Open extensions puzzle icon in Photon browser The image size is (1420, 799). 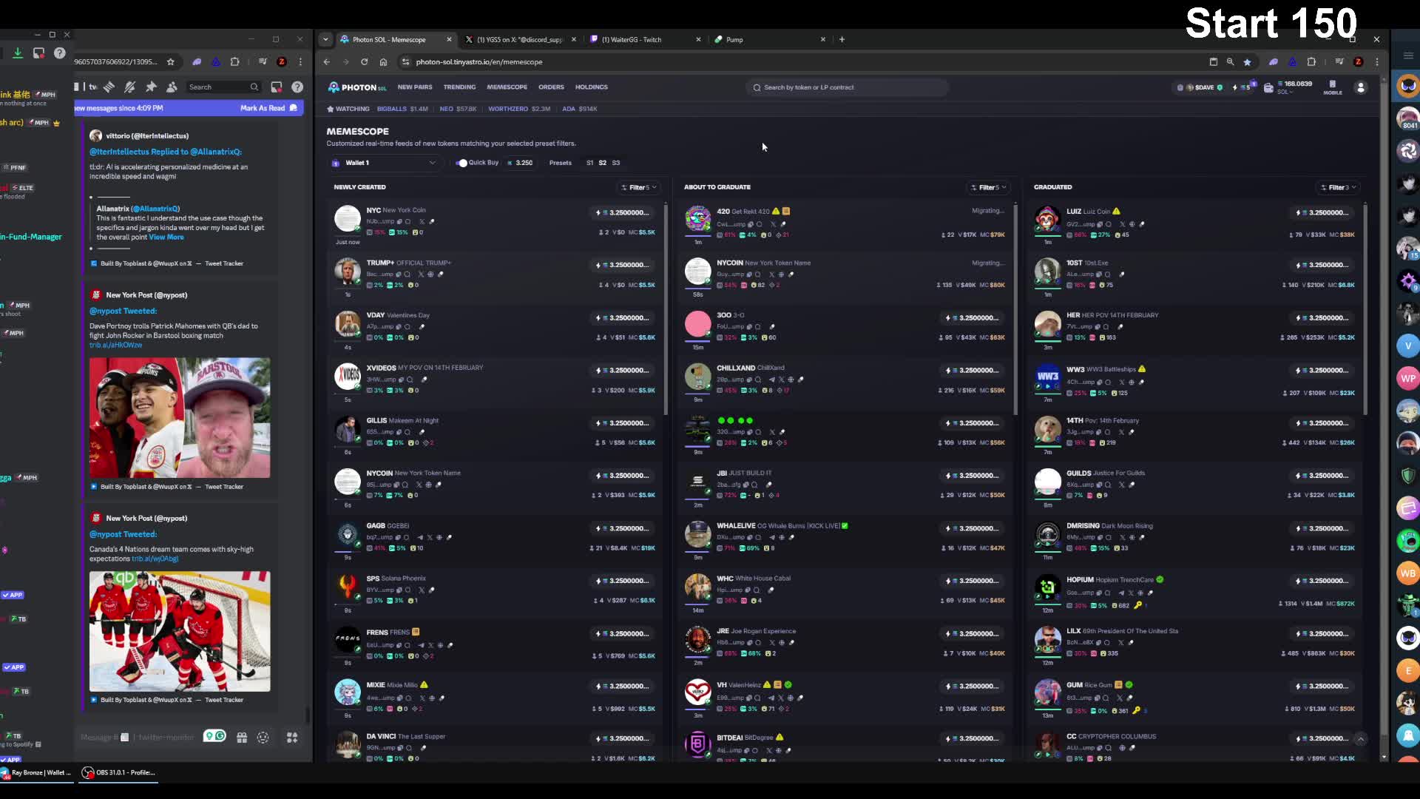click(x=1311, y=62)
